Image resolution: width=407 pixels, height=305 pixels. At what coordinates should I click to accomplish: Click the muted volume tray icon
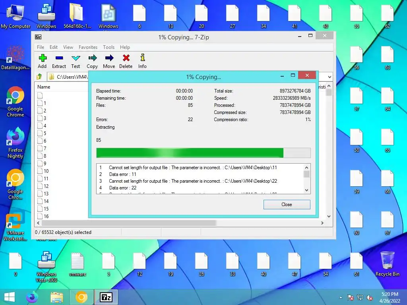pos(370,298)
